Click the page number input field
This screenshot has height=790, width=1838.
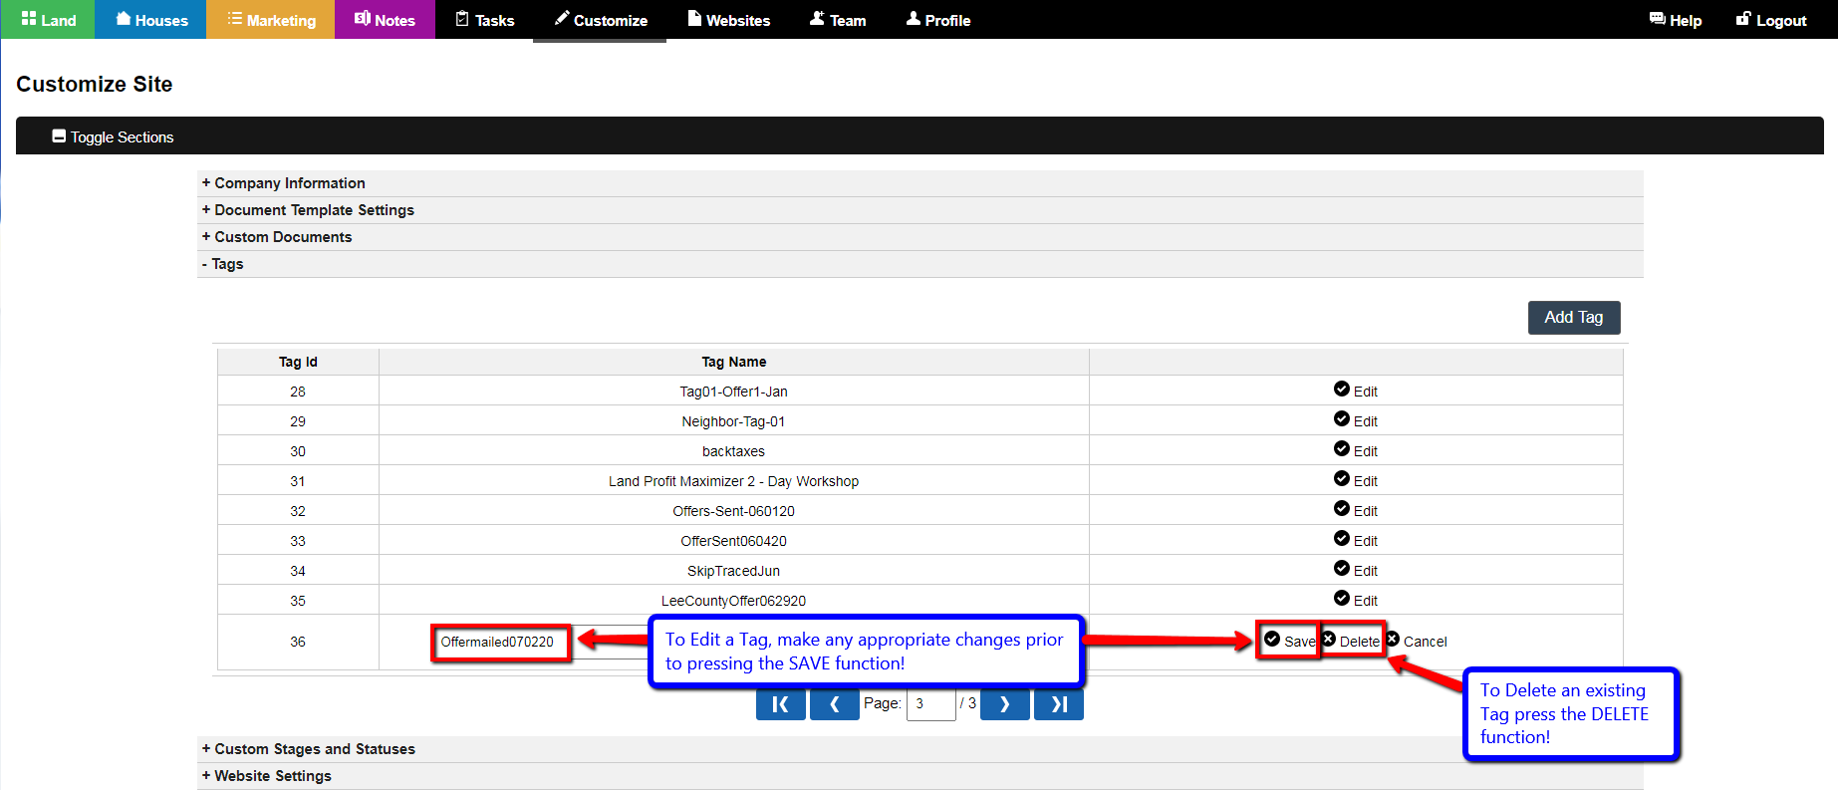(931, 704)
